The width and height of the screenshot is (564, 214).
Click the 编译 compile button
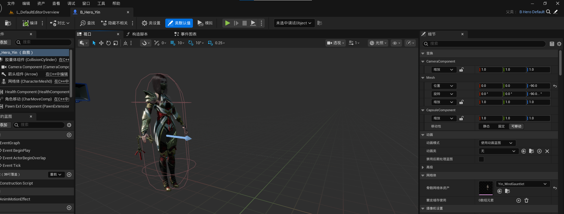(30, 23)
